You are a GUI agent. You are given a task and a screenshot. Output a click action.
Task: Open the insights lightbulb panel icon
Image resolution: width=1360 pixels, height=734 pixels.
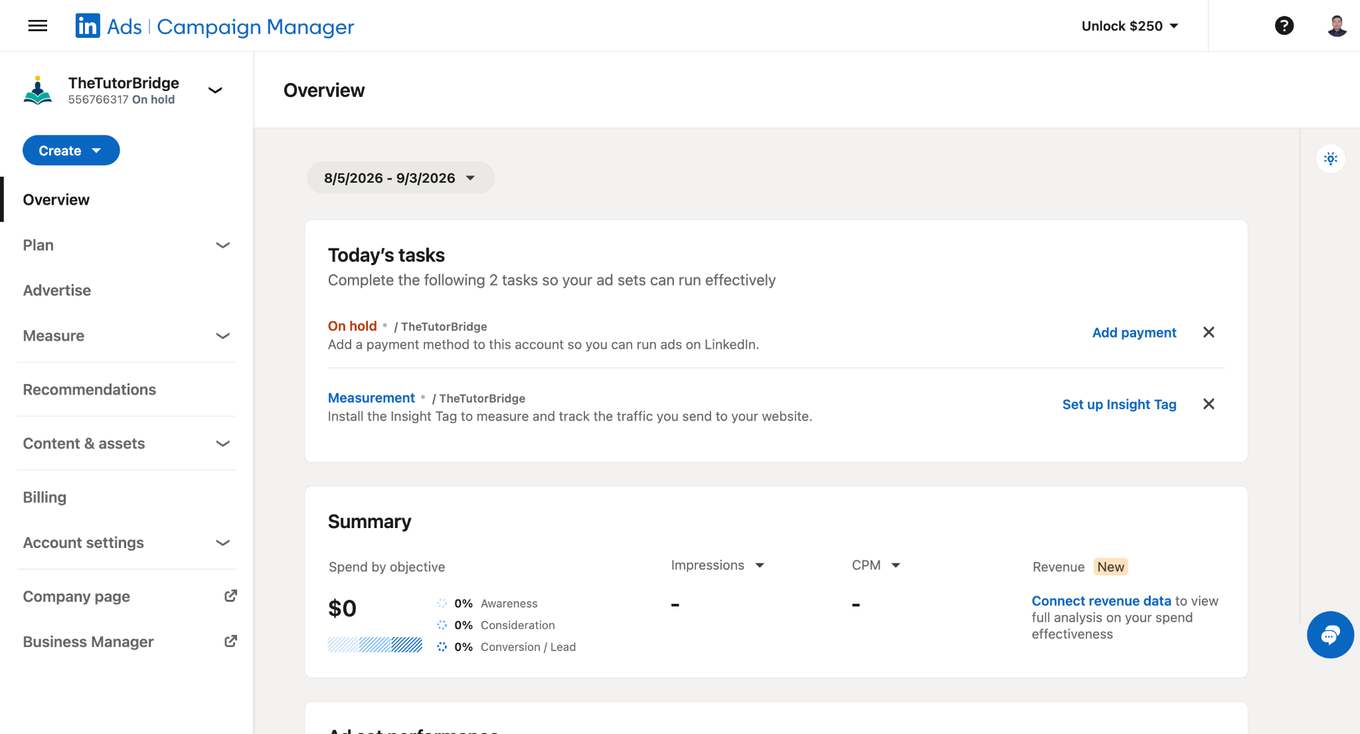[x=1331, y=158]
